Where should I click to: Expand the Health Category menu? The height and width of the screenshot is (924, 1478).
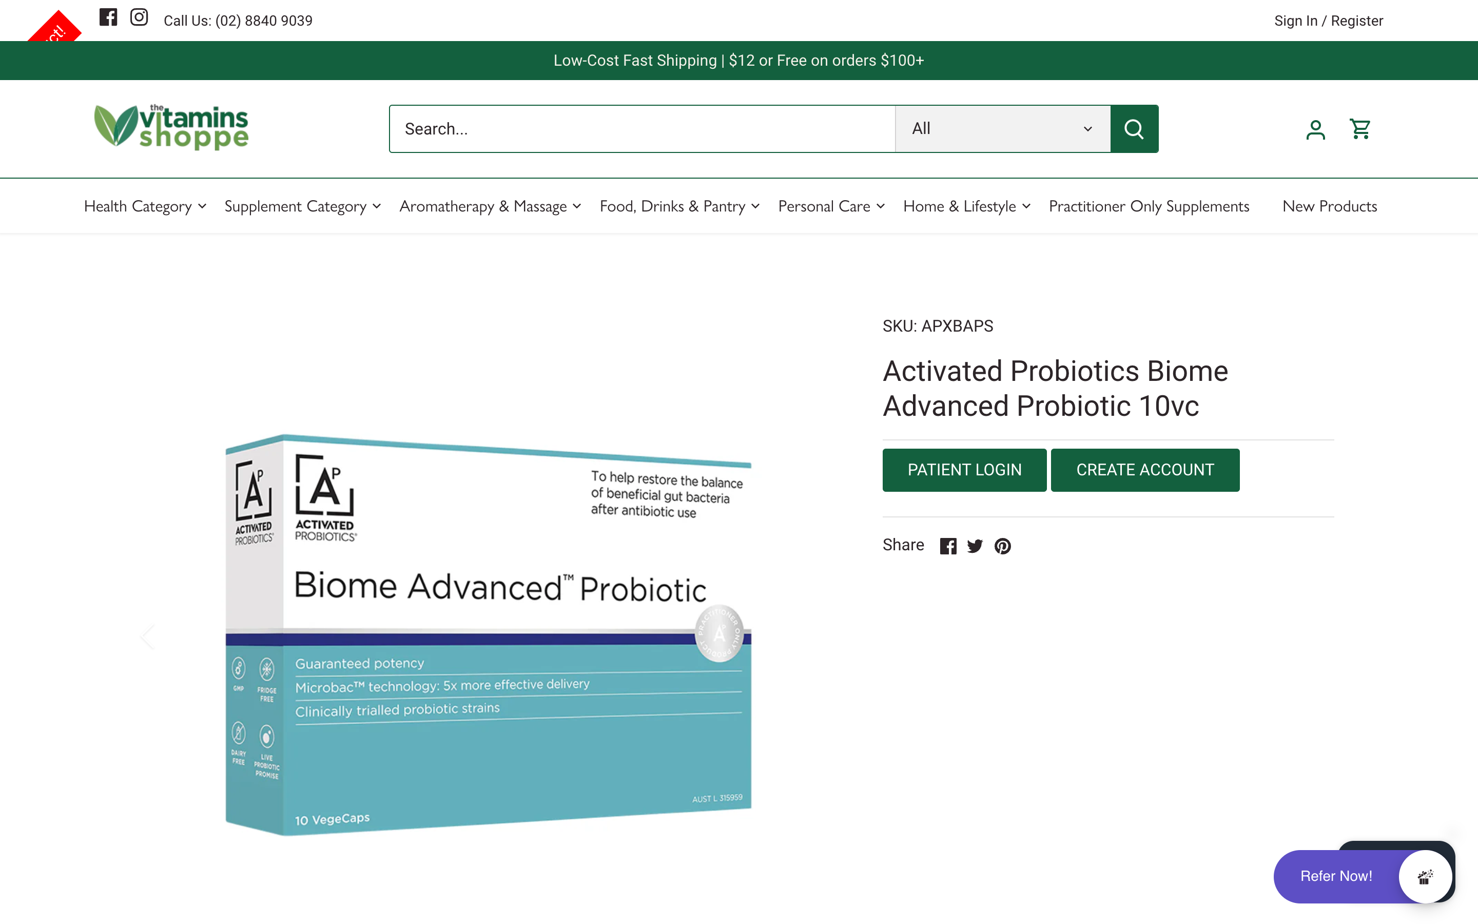pos(145,206)
